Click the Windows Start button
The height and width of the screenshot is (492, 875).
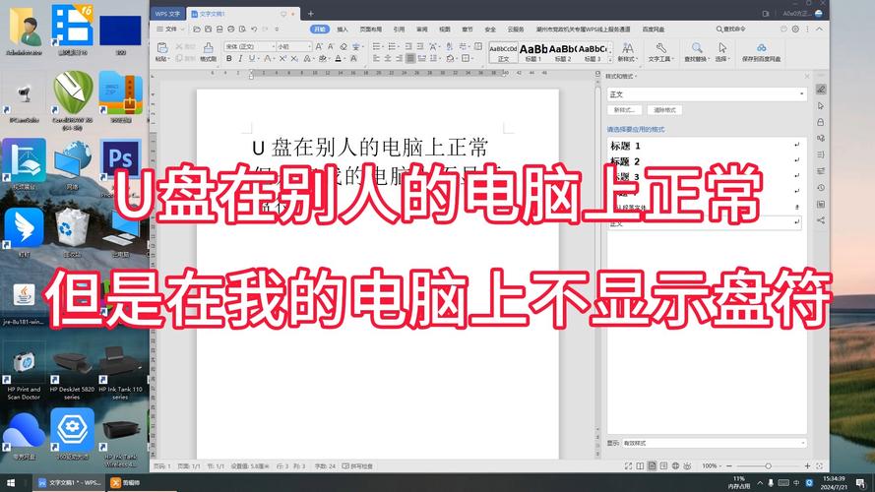click(x=11, y=482)
